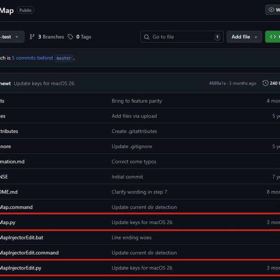Viewport: 280px width, 280px height.
Task: Focus the Go to file search field
Action: pos(182,37)
